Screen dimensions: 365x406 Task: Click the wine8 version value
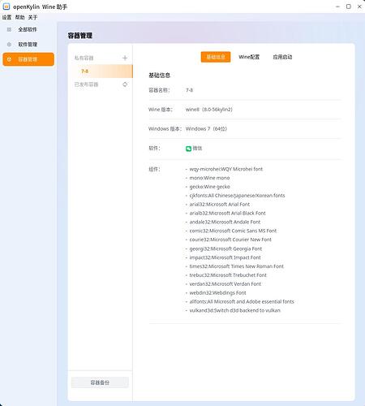pos(209,110)
